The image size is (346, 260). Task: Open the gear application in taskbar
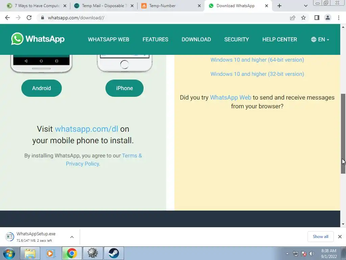[x=93, y=253]
